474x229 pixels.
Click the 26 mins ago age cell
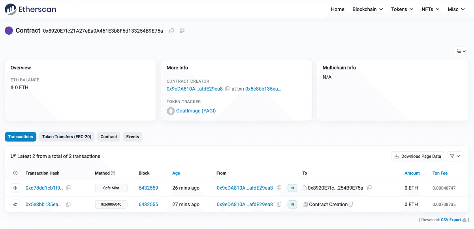pyautogui.click(x=186, y=188)
